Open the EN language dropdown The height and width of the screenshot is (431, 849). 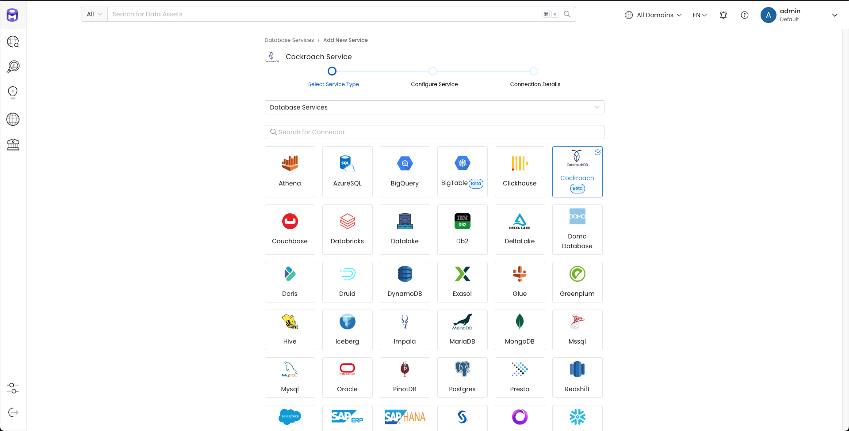tap(700, 15)
